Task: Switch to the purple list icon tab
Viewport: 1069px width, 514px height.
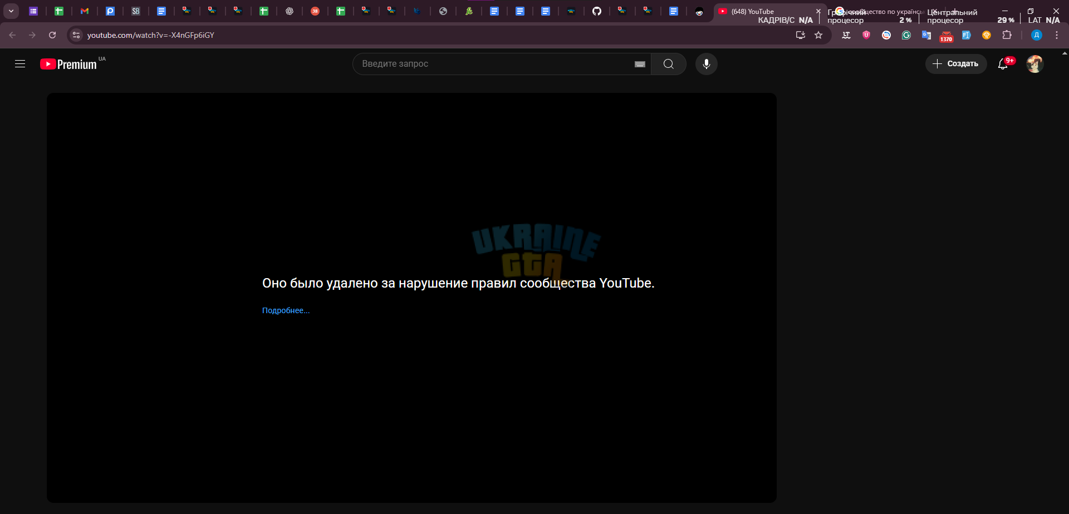Action: [33, 11]
